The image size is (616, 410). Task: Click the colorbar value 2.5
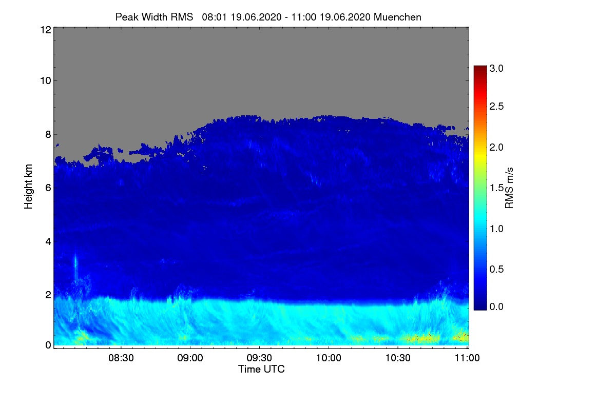[x=497, y=107]
